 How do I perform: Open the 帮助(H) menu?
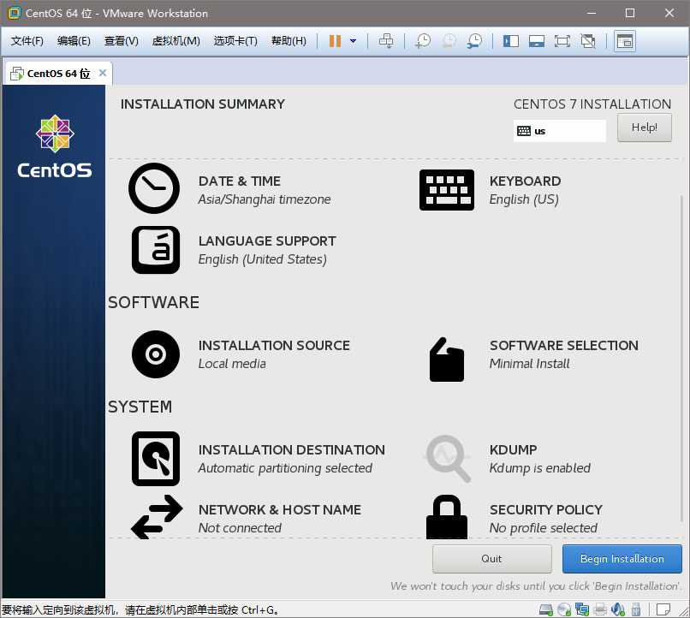pyautogui.click(x=288, y=41)
